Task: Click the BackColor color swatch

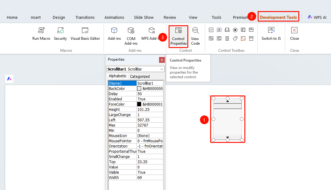Action: 139,88
